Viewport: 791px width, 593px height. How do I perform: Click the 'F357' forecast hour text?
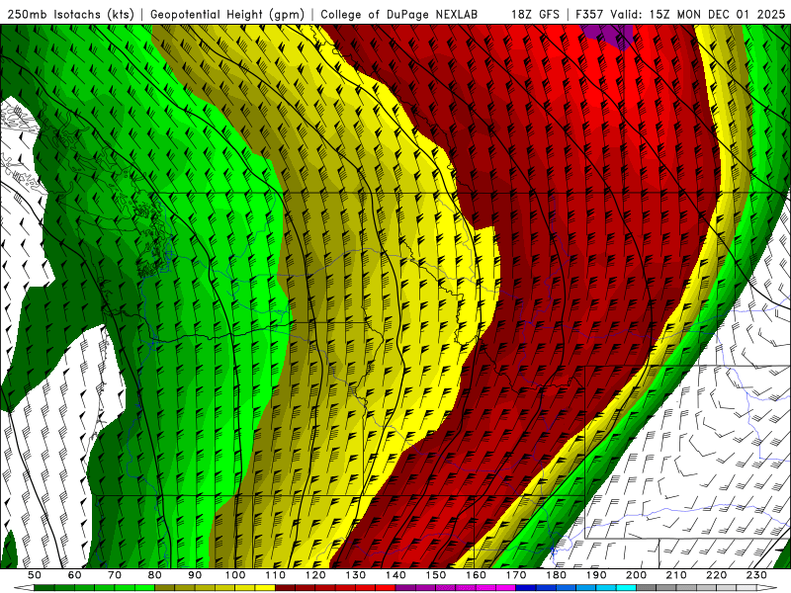tap(590, 15)
